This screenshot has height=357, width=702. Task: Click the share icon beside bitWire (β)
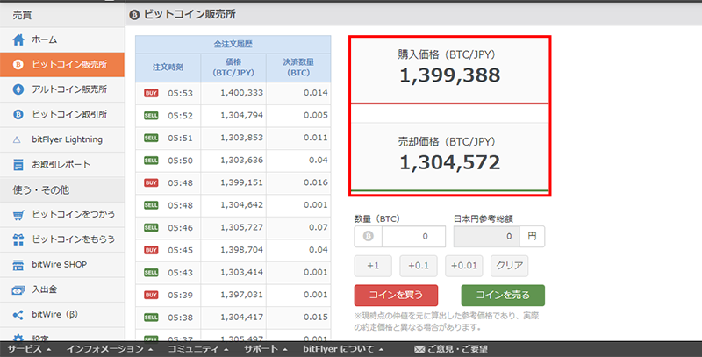18,315
